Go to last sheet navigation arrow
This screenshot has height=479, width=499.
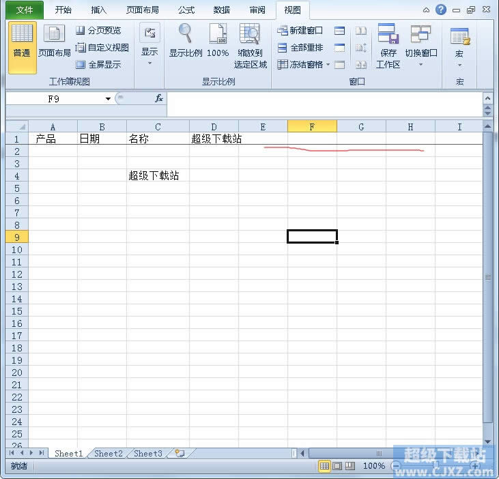click(x=42, y=453)
